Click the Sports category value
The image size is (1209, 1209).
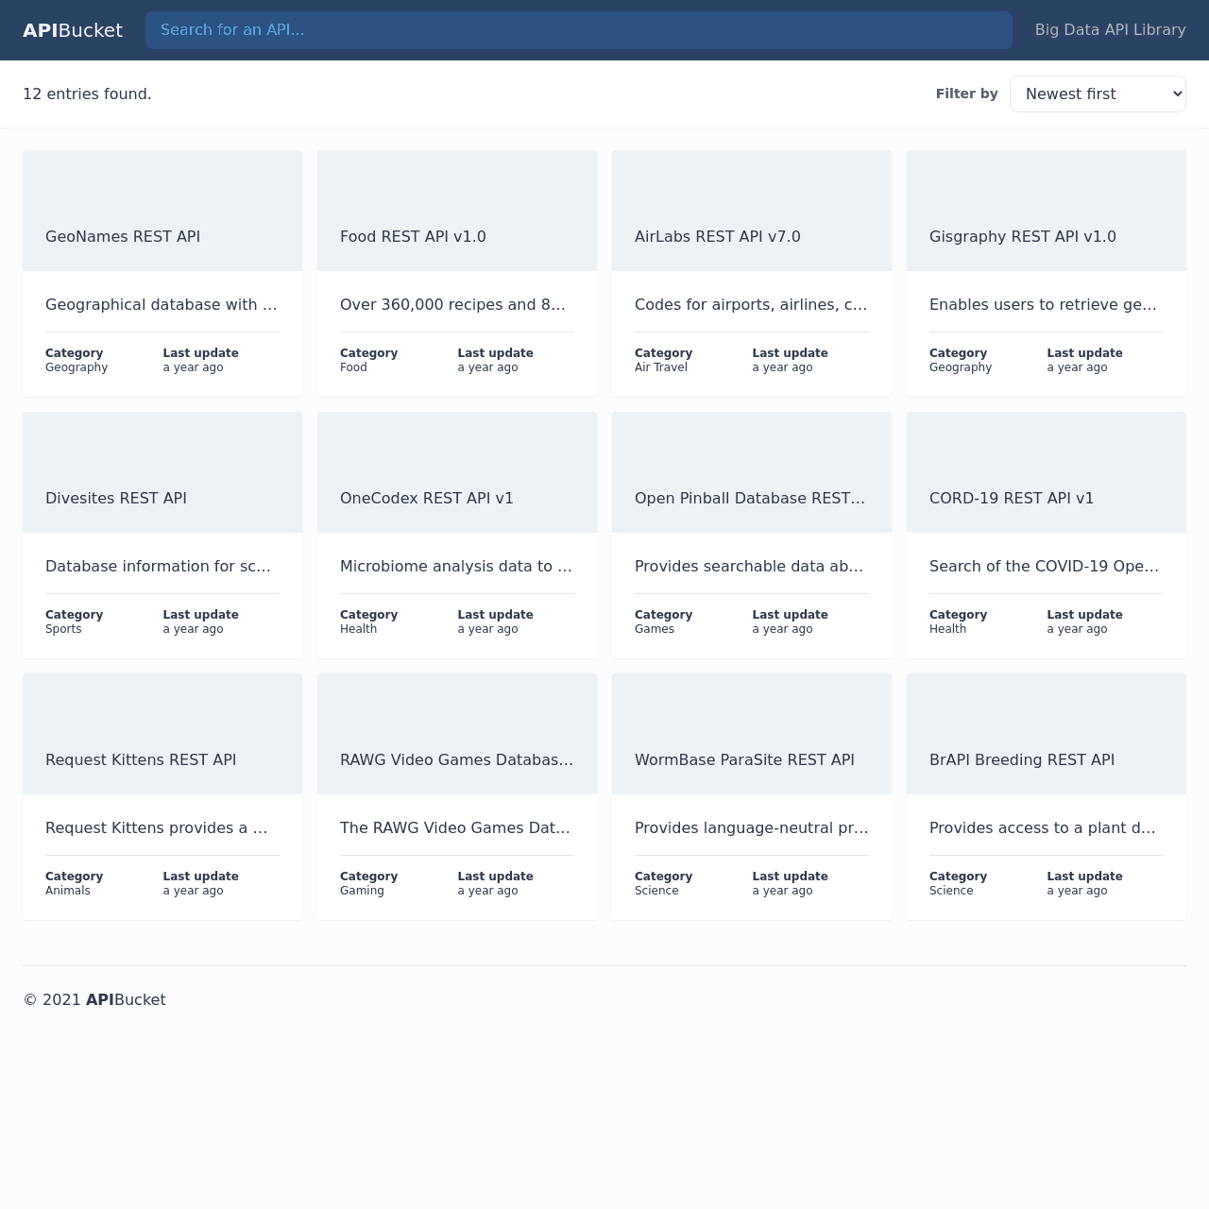pyautogui.click(x=63, y=629)
